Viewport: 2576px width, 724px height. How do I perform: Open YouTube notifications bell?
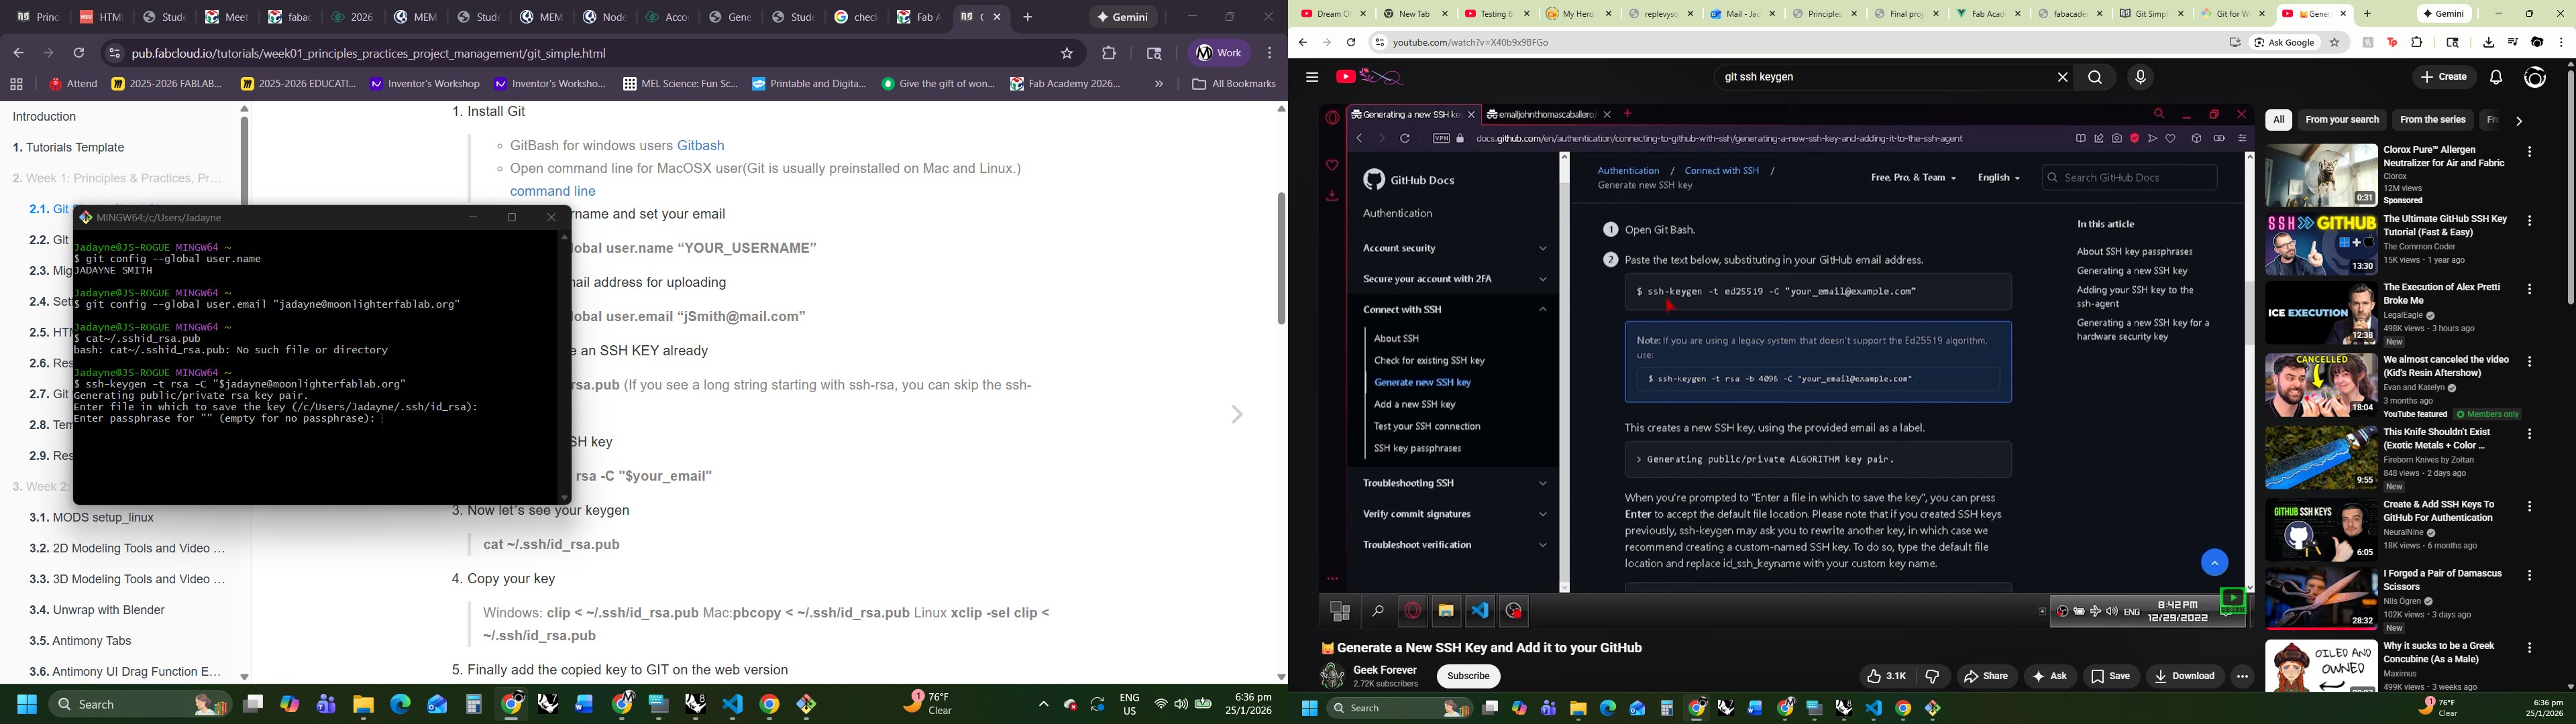point(2496,77)
